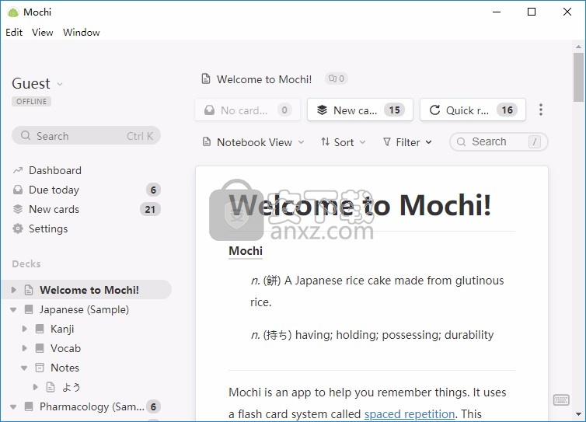Open the Window menu
Screen dimensions: 586x422
point(82,33)
